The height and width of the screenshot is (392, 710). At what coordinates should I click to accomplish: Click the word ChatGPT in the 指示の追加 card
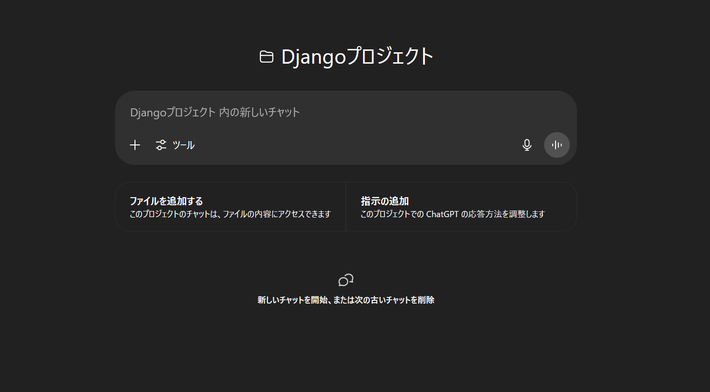[442, 214]
